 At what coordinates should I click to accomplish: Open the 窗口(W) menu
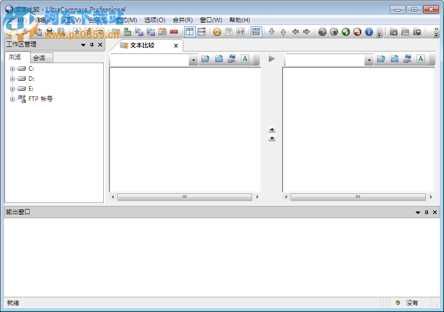(211, 20)
